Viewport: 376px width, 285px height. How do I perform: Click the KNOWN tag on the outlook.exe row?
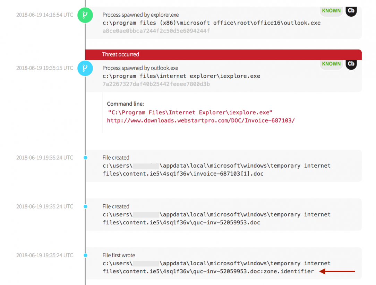(331, 11)
